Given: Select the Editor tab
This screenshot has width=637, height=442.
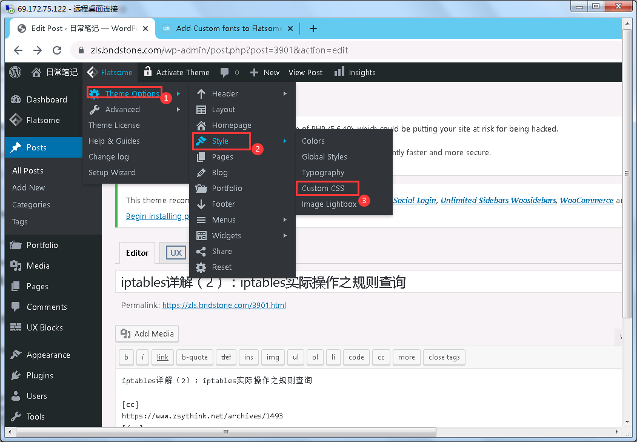Looking at the screenshot, I should coord(138,253).
